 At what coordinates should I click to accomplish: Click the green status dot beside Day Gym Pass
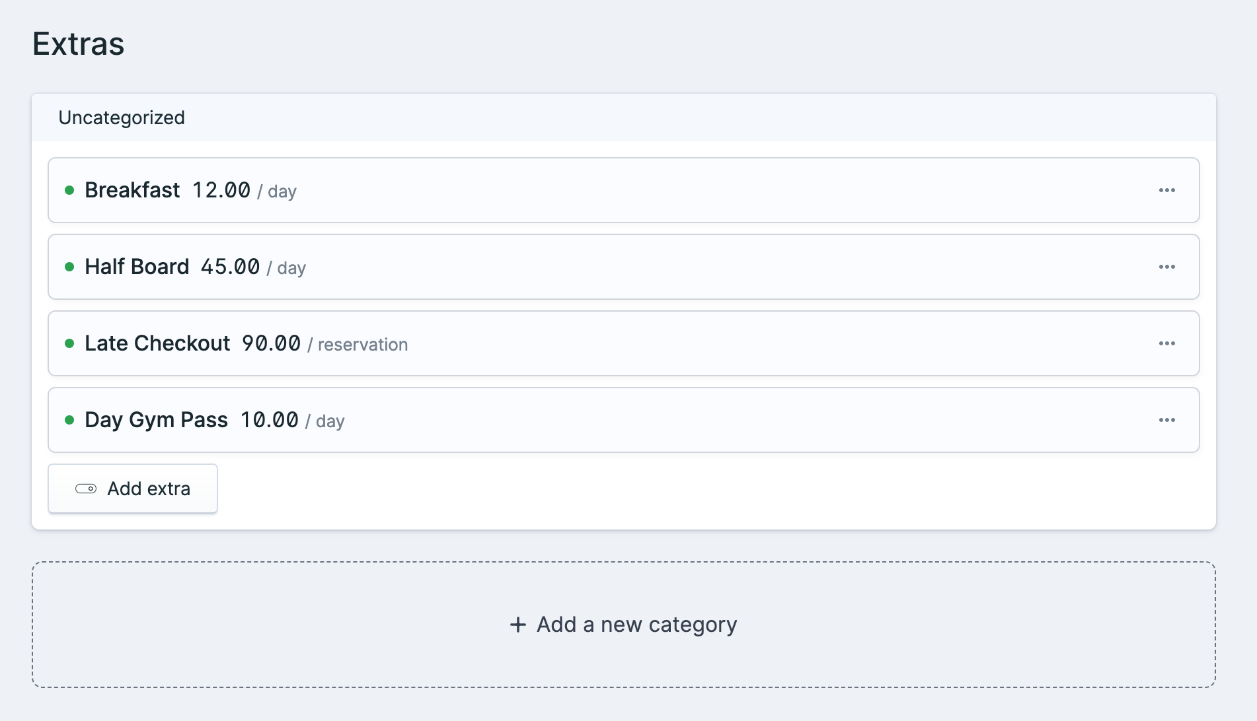point(71,420)
